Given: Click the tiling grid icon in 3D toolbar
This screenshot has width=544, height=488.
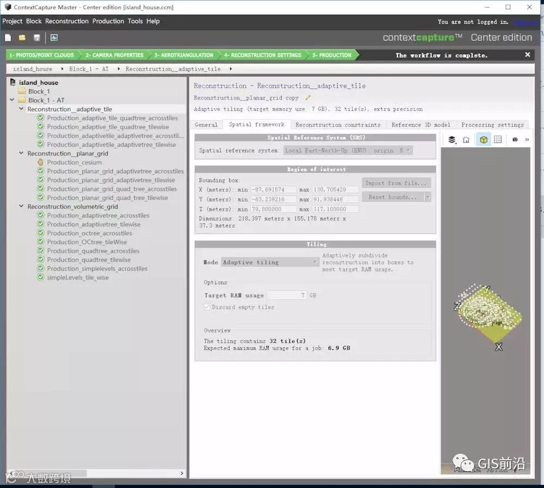Looking at the screenshot, I should (x=498, y=140).
